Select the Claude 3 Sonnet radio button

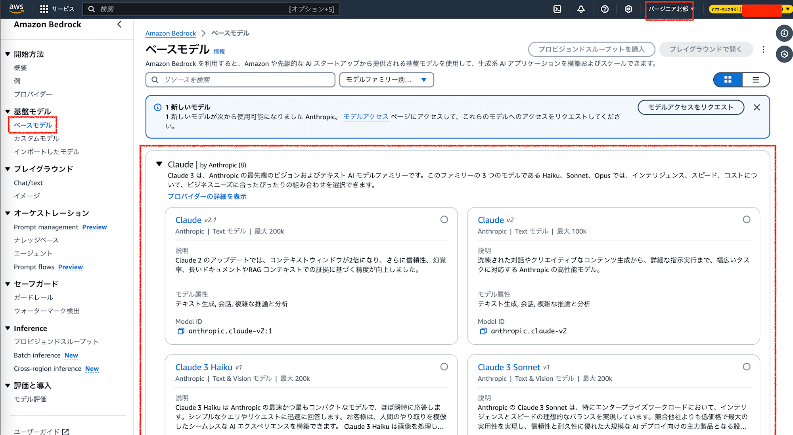click(747, 367)
